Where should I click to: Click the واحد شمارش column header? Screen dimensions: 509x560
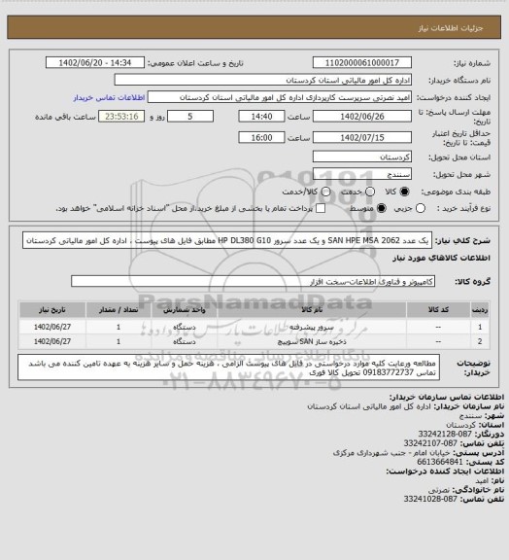(x=185, y=309)
